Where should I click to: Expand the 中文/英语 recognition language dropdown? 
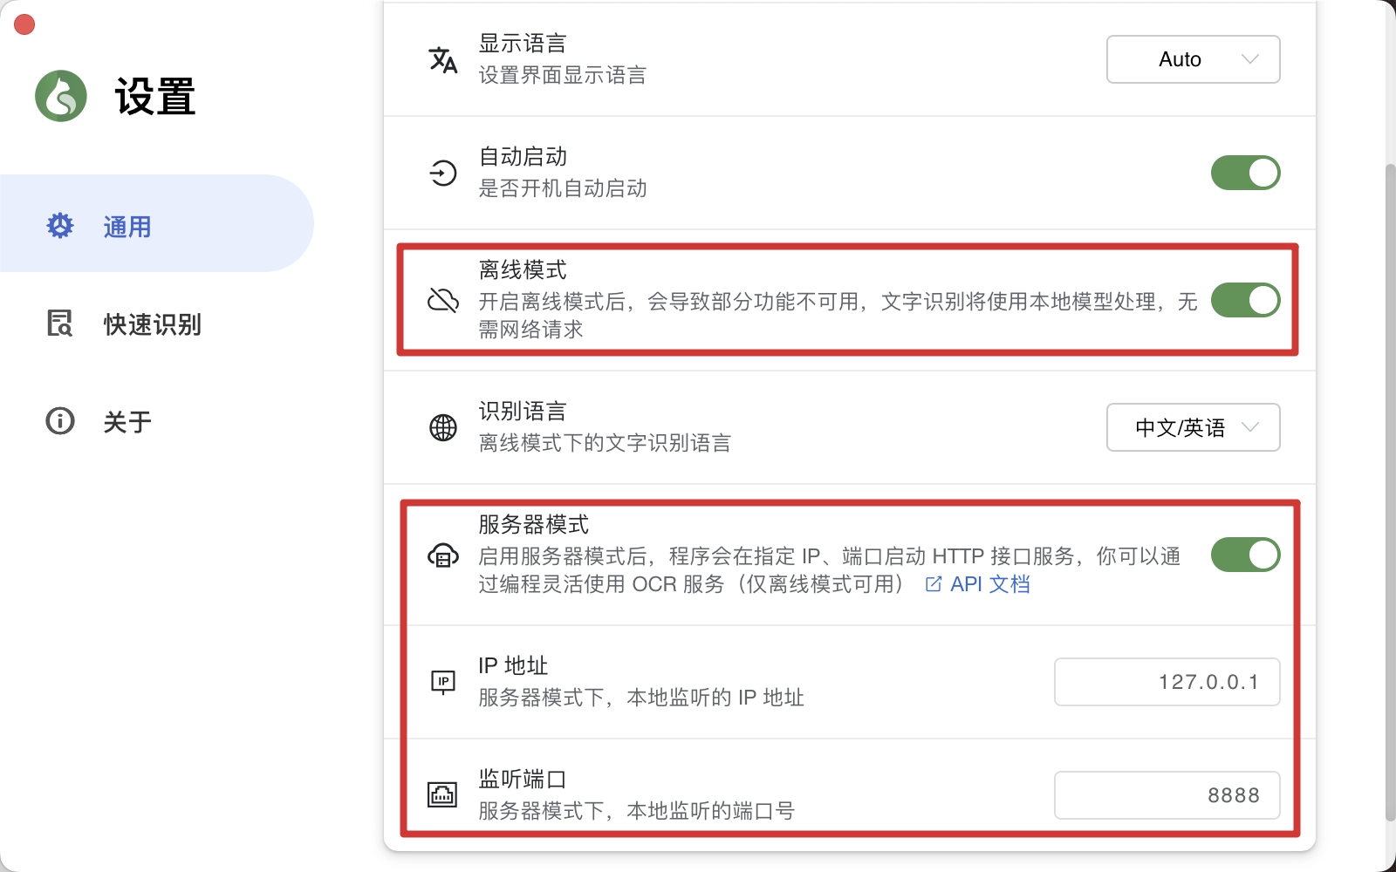1193,427
